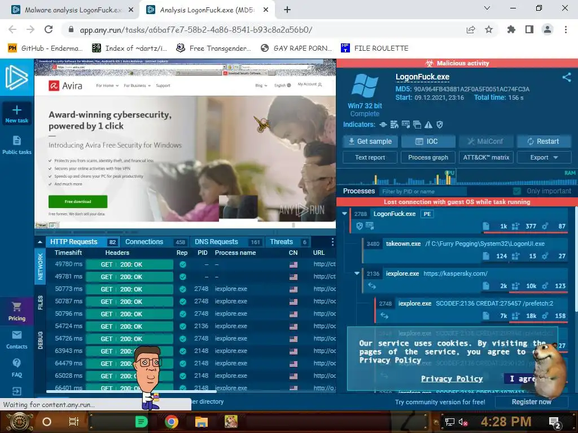Open the Chrome extensions puzzle icon
Viewport: 578px width, 433px height.
511,29
